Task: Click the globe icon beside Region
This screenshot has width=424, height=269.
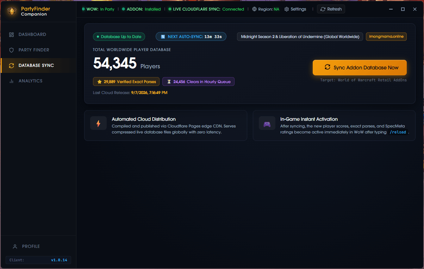Action: [x=255, y=9]
